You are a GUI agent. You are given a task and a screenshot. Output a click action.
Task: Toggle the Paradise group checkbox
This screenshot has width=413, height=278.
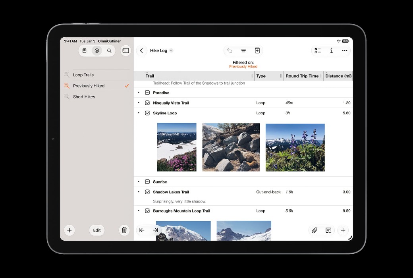point(147,93)
